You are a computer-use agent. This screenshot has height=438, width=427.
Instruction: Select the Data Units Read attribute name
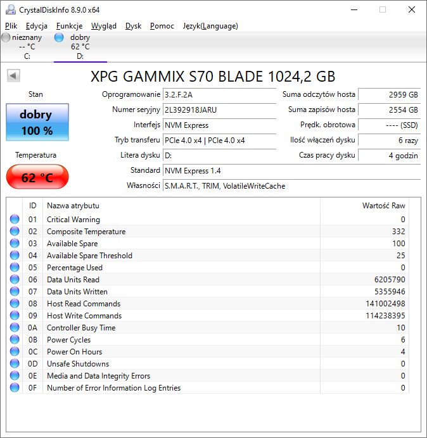coord(73,280)
